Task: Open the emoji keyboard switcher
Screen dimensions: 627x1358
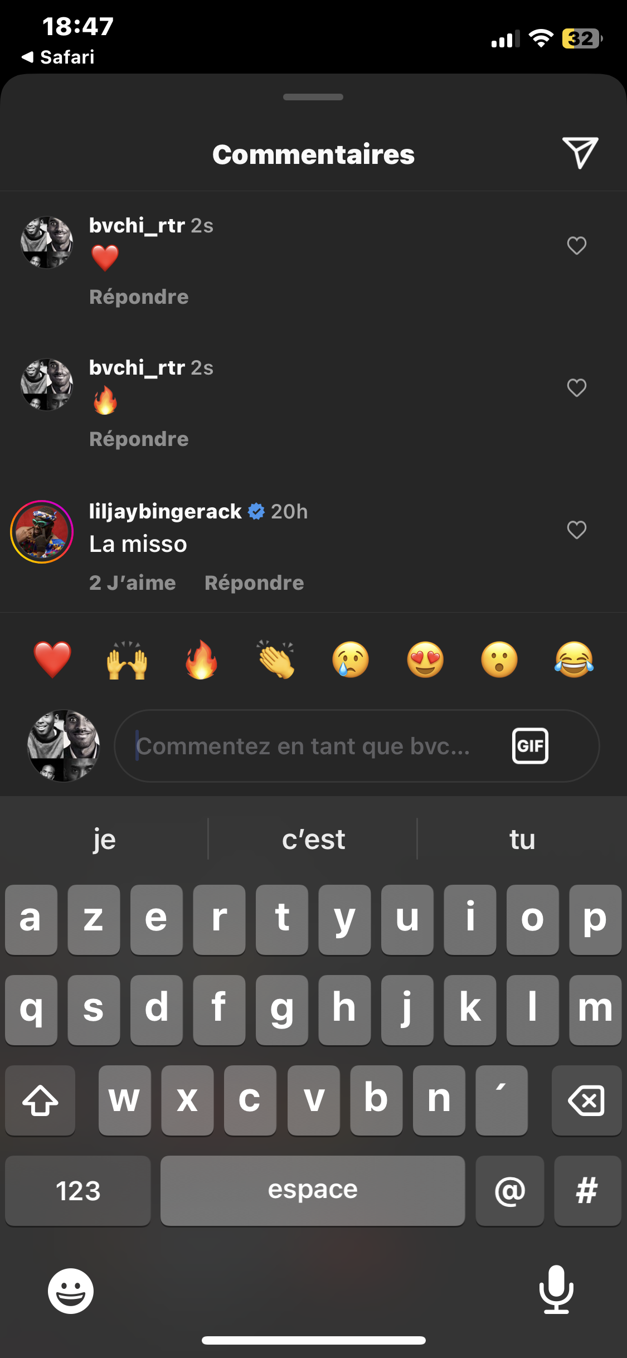Action: [71, 1291]
